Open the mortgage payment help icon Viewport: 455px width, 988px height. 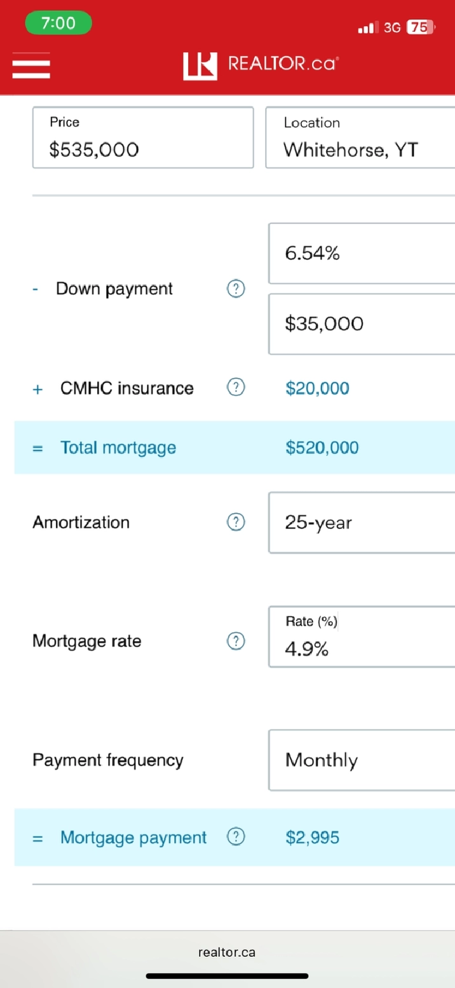[236, 837]
